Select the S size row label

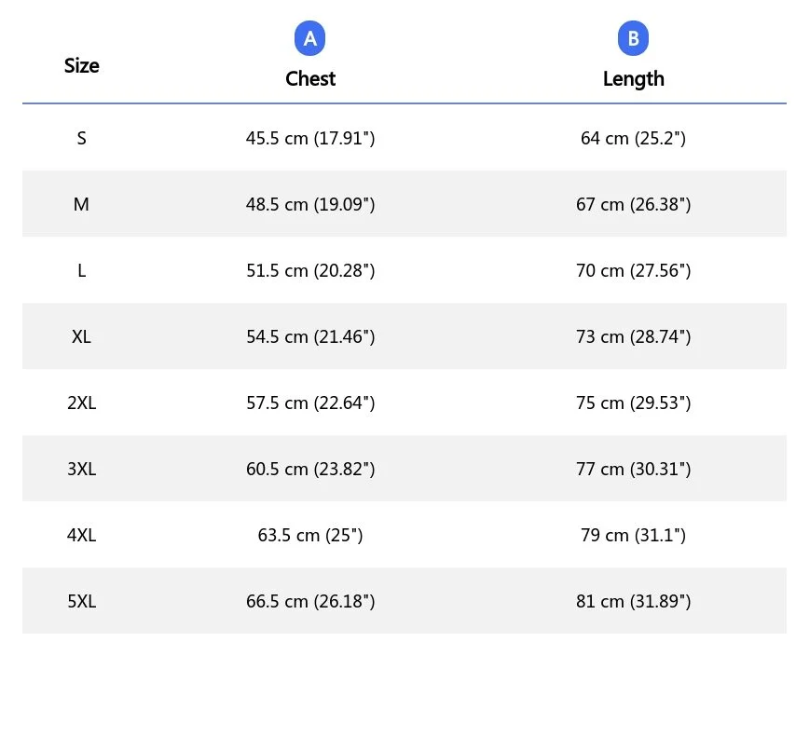82,138
